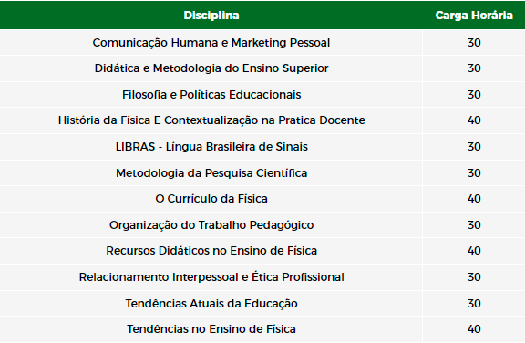This screenshot has height=343, width=525.
Task: Click Filosofia e Políticas Educacionais text
Action: (211, 95)
